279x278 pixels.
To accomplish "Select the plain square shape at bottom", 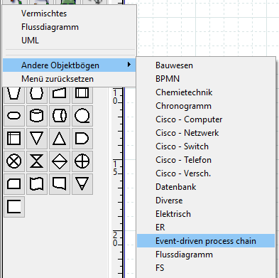I will point(14,207).
